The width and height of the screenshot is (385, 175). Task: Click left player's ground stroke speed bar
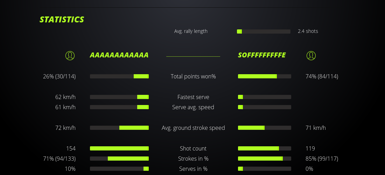(x=119, y=128)
